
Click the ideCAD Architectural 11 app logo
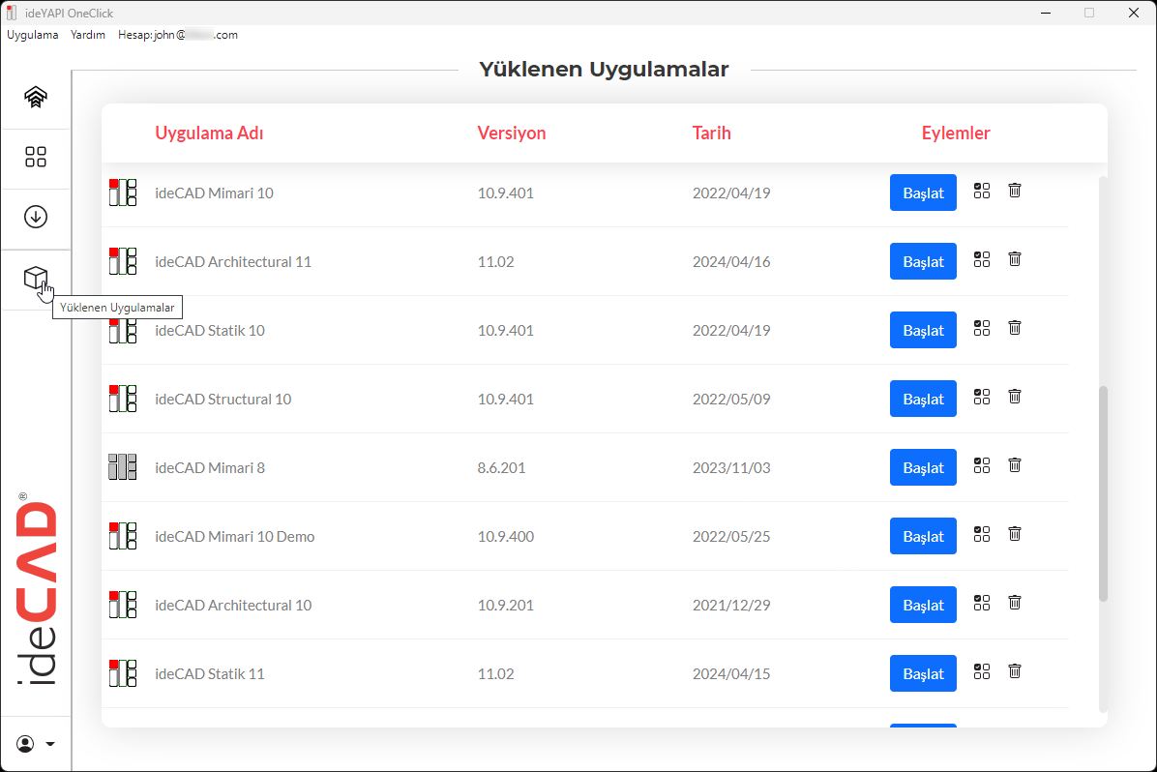(123, 261)
